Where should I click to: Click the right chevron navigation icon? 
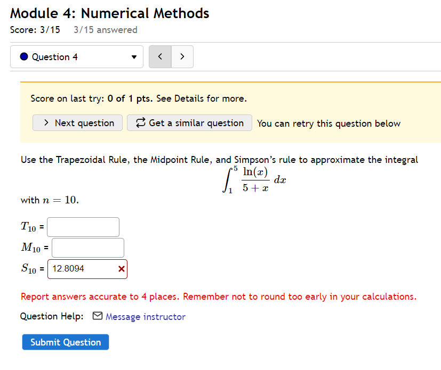(x=182, y=56)
